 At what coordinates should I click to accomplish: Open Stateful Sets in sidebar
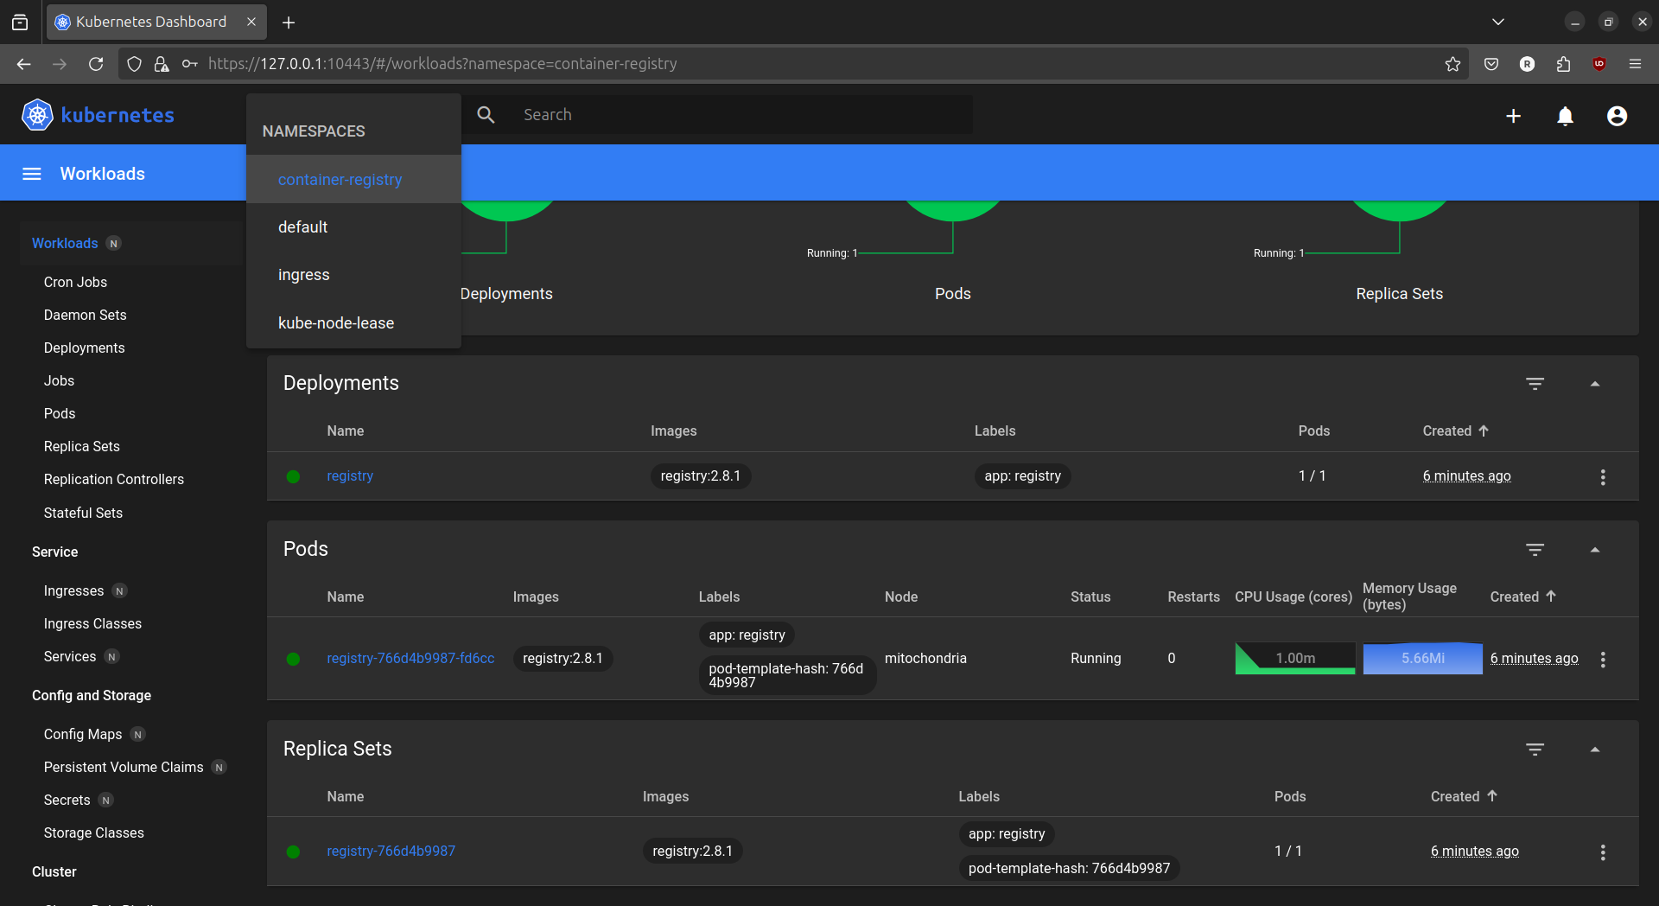(83, 513)
